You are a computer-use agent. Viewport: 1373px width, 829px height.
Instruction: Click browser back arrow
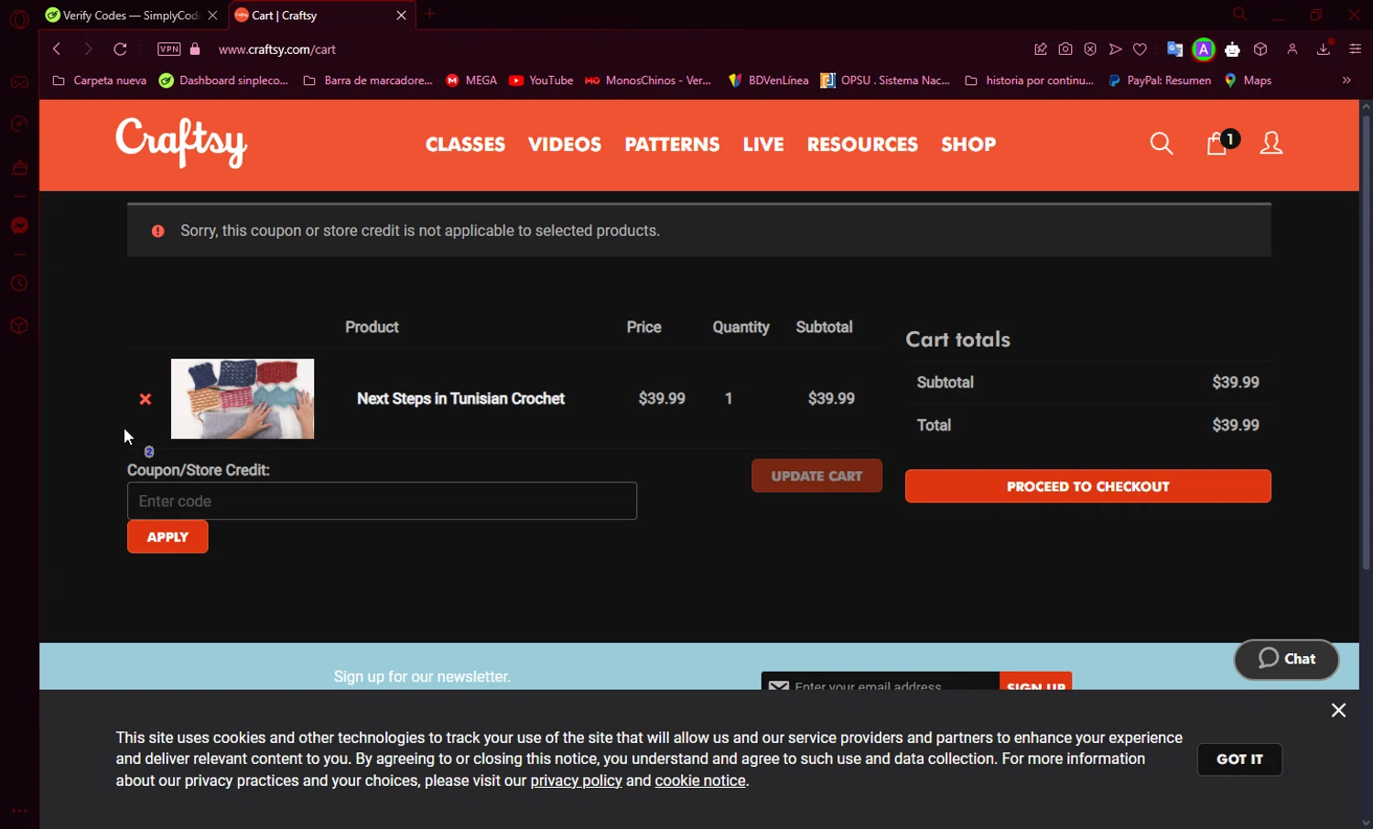57,49
